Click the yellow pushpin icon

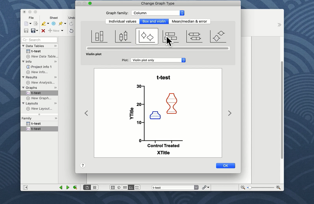[61, 24]
